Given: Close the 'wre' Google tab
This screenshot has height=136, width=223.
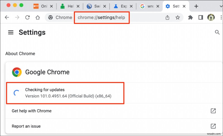Looking at the screenshot, I should click(x=158, y=6).
